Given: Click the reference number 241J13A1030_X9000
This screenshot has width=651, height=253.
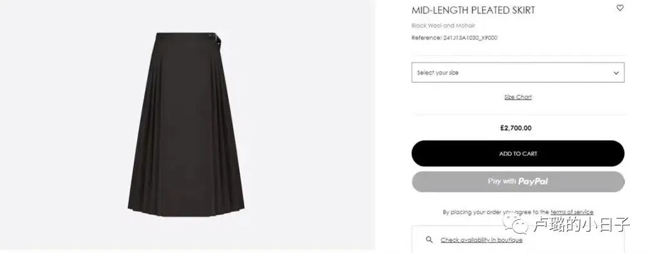Looking at the screenshot, I should click(x=470, y=38).
